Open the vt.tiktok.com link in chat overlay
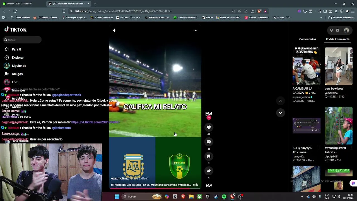Screen dimensions: 357x201 pyautogui.click(x=95, y=122)
